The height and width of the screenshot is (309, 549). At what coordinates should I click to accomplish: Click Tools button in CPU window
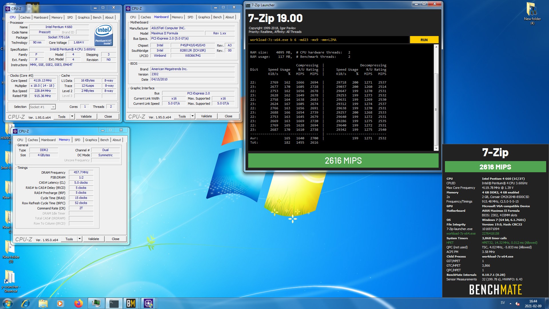[x=62, y=116]
